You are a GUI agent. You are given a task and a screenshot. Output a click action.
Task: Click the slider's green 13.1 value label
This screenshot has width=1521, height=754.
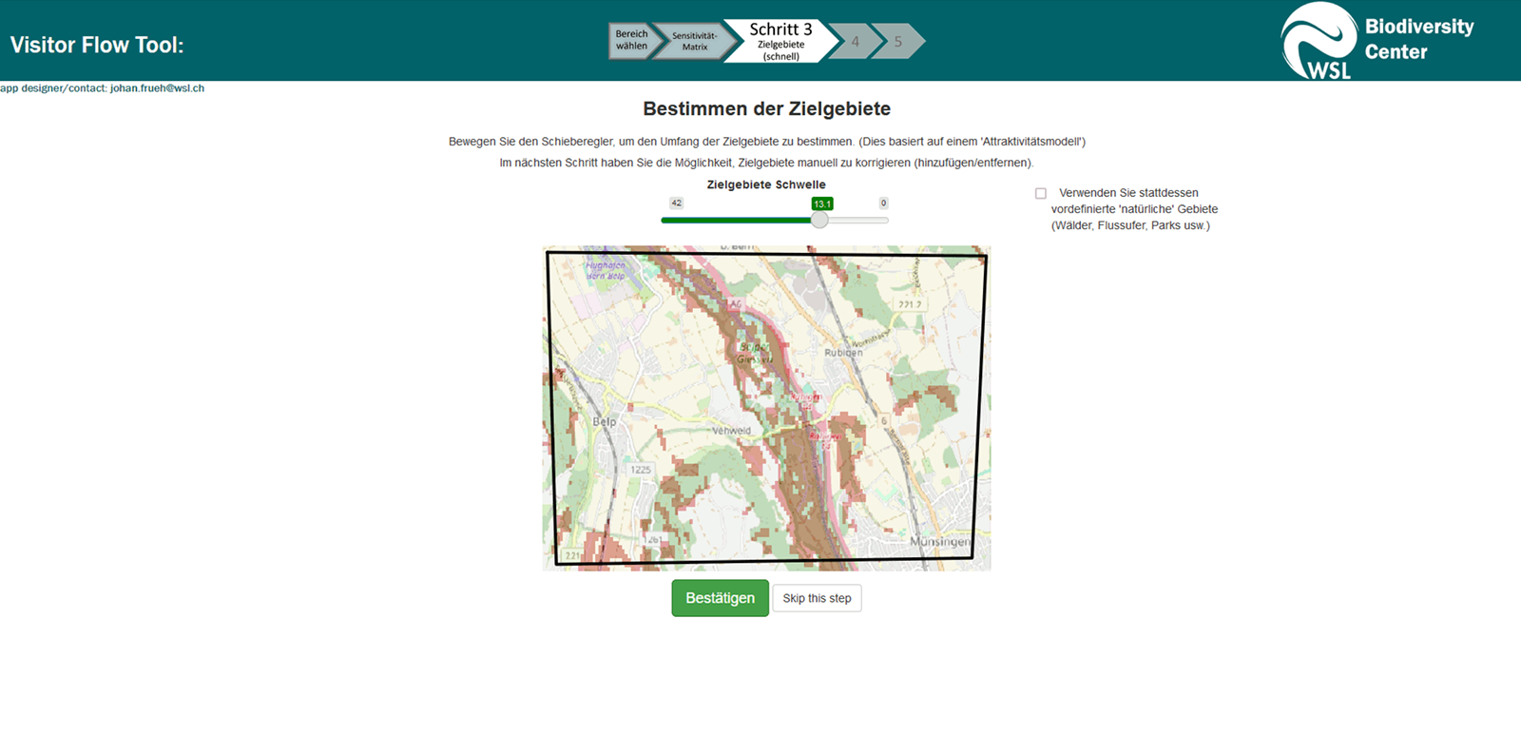(822, 203)
